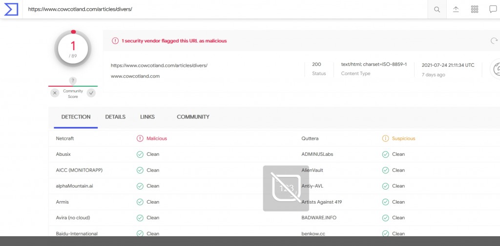This screenshot has height=246, width=500.
Task: Click Artists Against 419 clean check icon
Action: pyautogui.click(x=386, y=202)
